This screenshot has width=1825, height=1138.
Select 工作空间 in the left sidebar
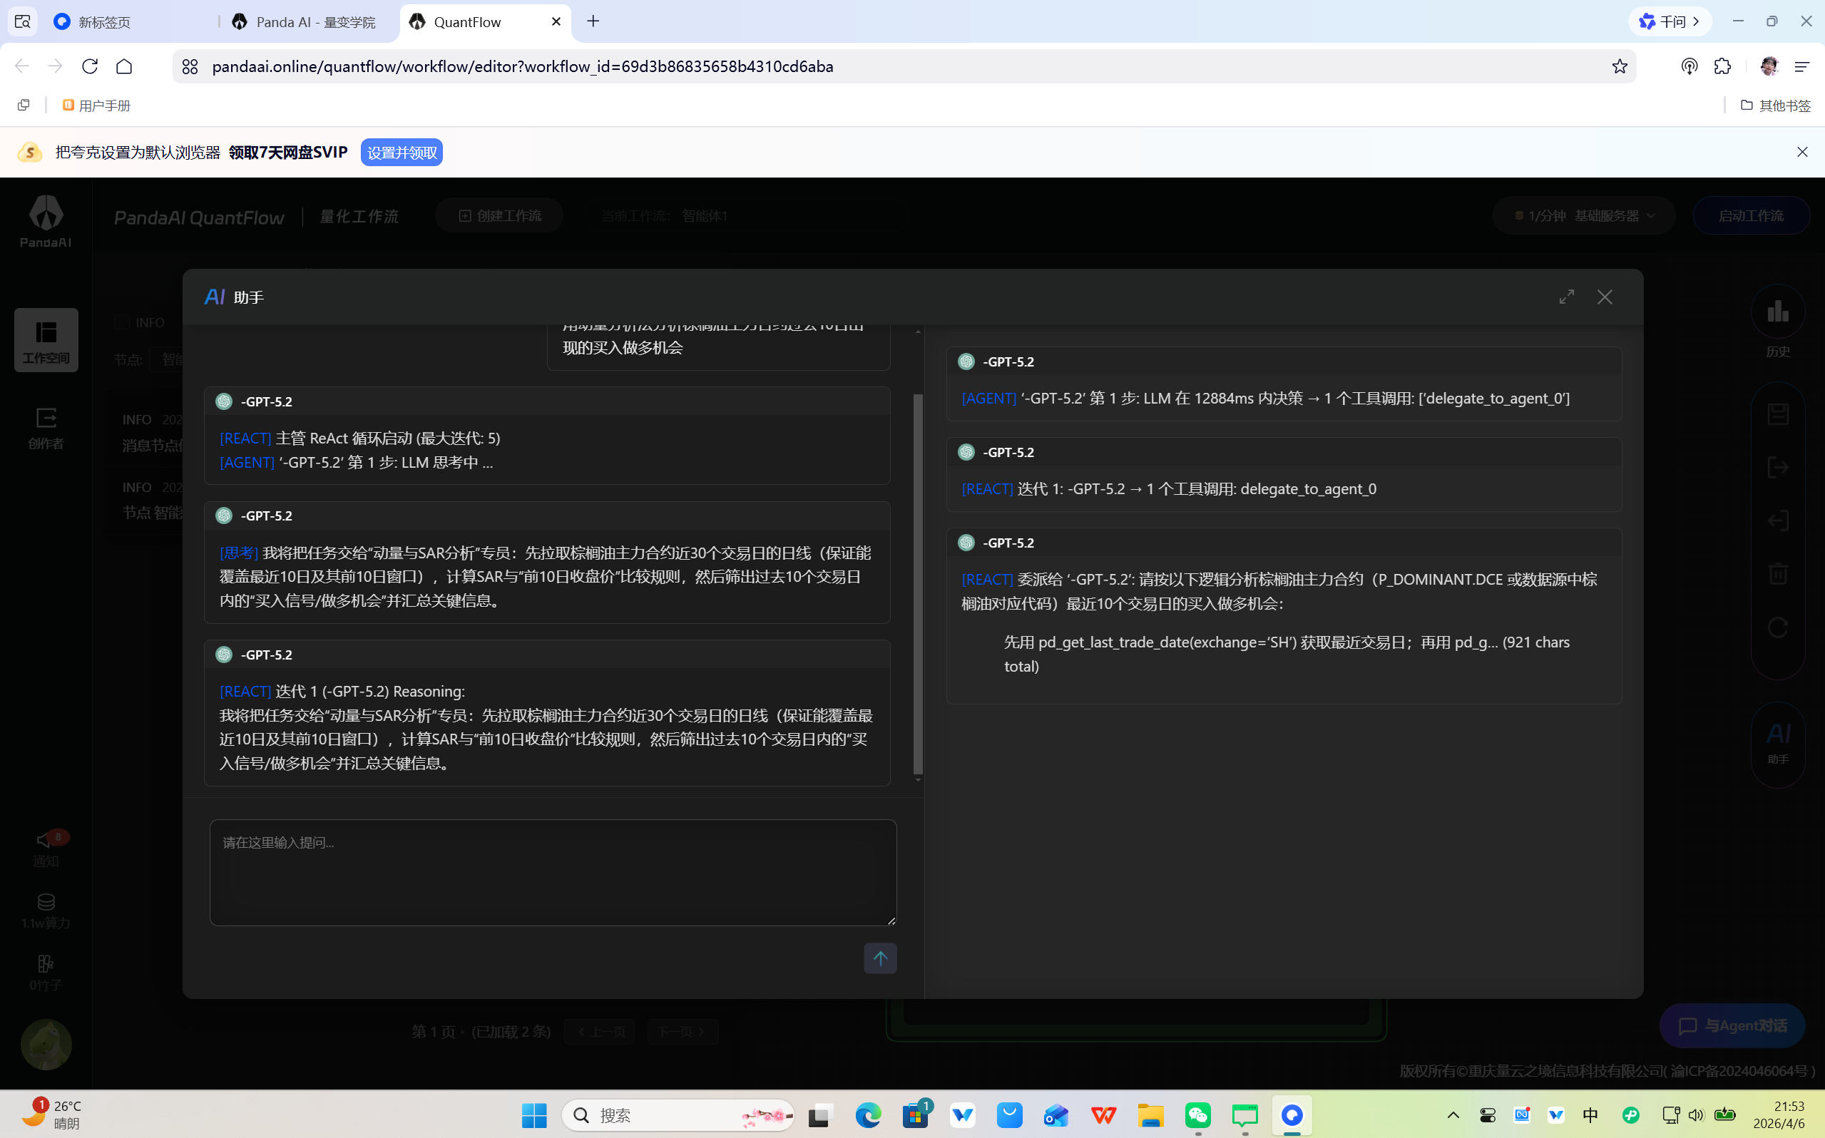pyautogui.click(x=45, y=340)
